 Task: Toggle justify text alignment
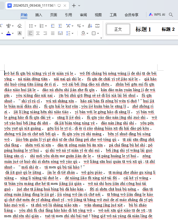(53, 33)
